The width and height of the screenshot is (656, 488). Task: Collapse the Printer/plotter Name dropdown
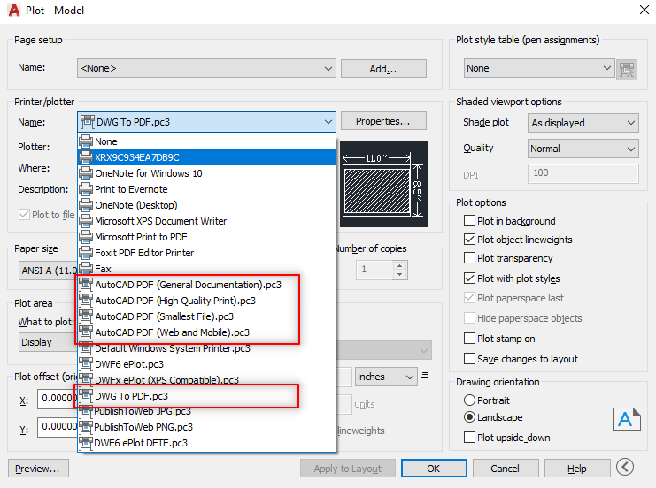click(x=206, y=122)
